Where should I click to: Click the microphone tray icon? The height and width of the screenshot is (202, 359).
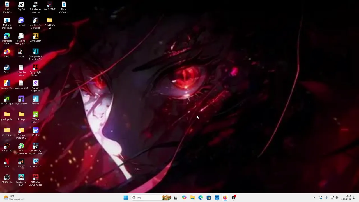tap(326, 198)
